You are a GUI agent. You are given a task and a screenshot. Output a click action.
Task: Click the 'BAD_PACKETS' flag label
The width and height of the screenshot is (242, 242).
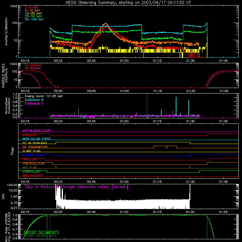tap(33, 175)
